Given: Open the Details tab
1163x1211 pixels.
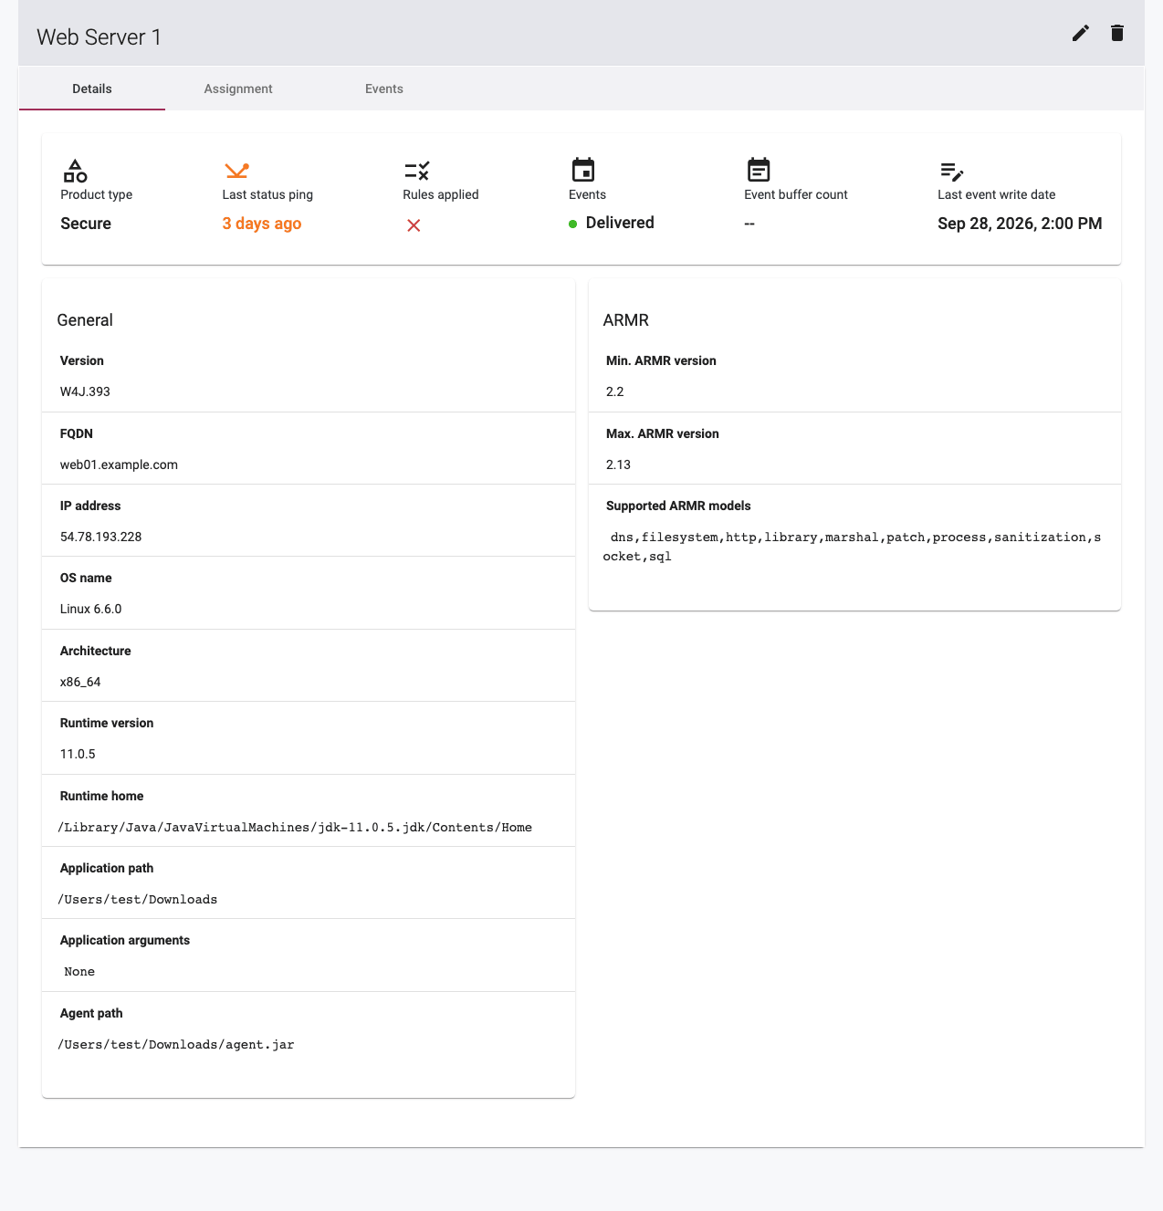Looking at the screenshot, I should point(92,89).
